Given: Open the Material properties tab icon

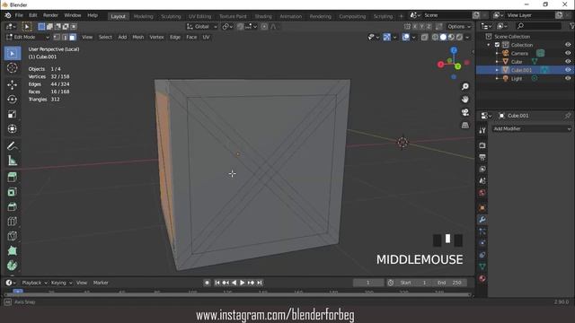Looking at the screenshot, I should click(482, 278).
